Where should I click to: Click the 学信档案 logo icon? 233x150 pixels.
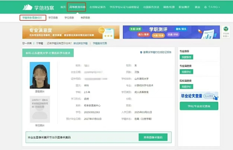[27, 7]
